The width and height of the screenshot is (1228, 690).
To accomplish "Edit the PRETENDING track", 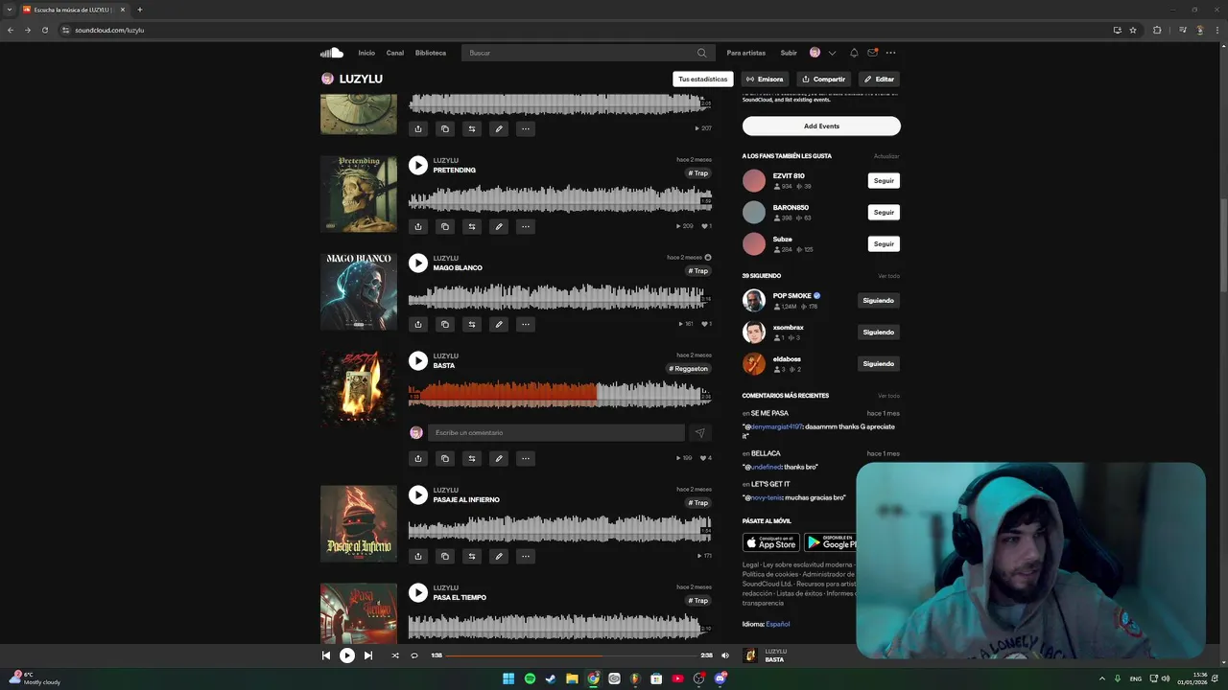I will coord(499,226).
